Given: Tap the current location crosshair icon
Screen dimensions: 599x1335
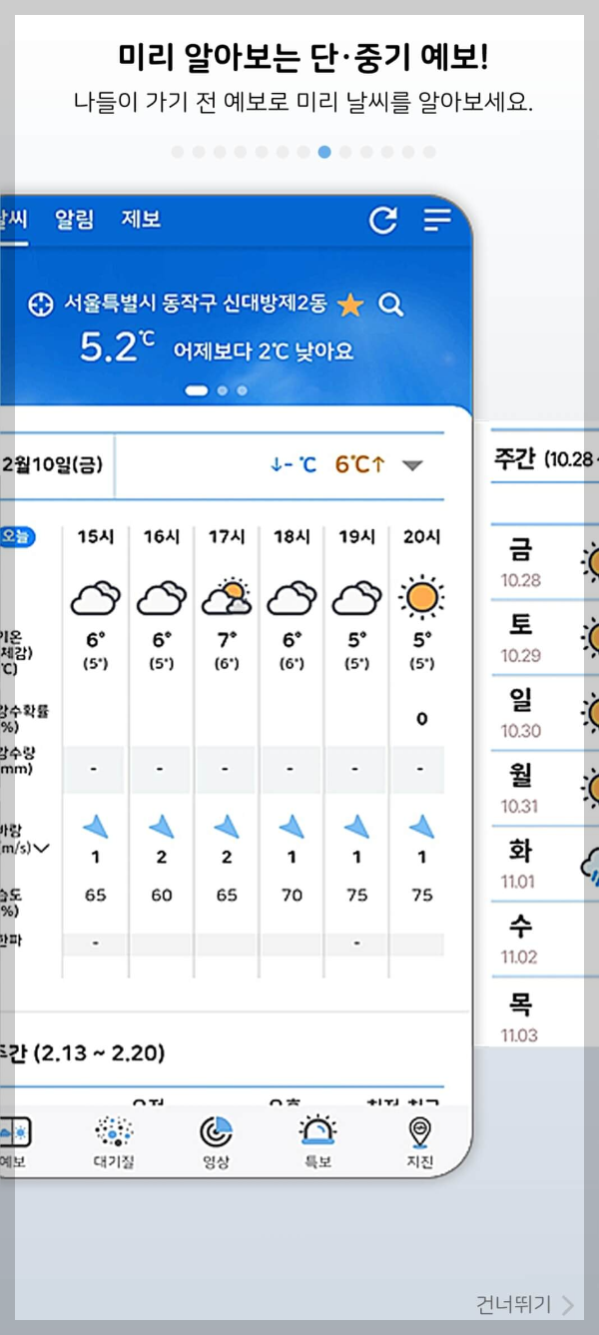Looking at the screenshot, I should (40, 304).
